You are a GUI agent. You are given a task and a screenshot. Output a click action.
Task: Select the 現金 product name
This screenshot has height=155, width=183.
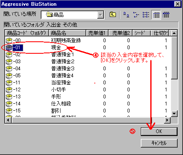pyautogui.click(x=56, y=48)
